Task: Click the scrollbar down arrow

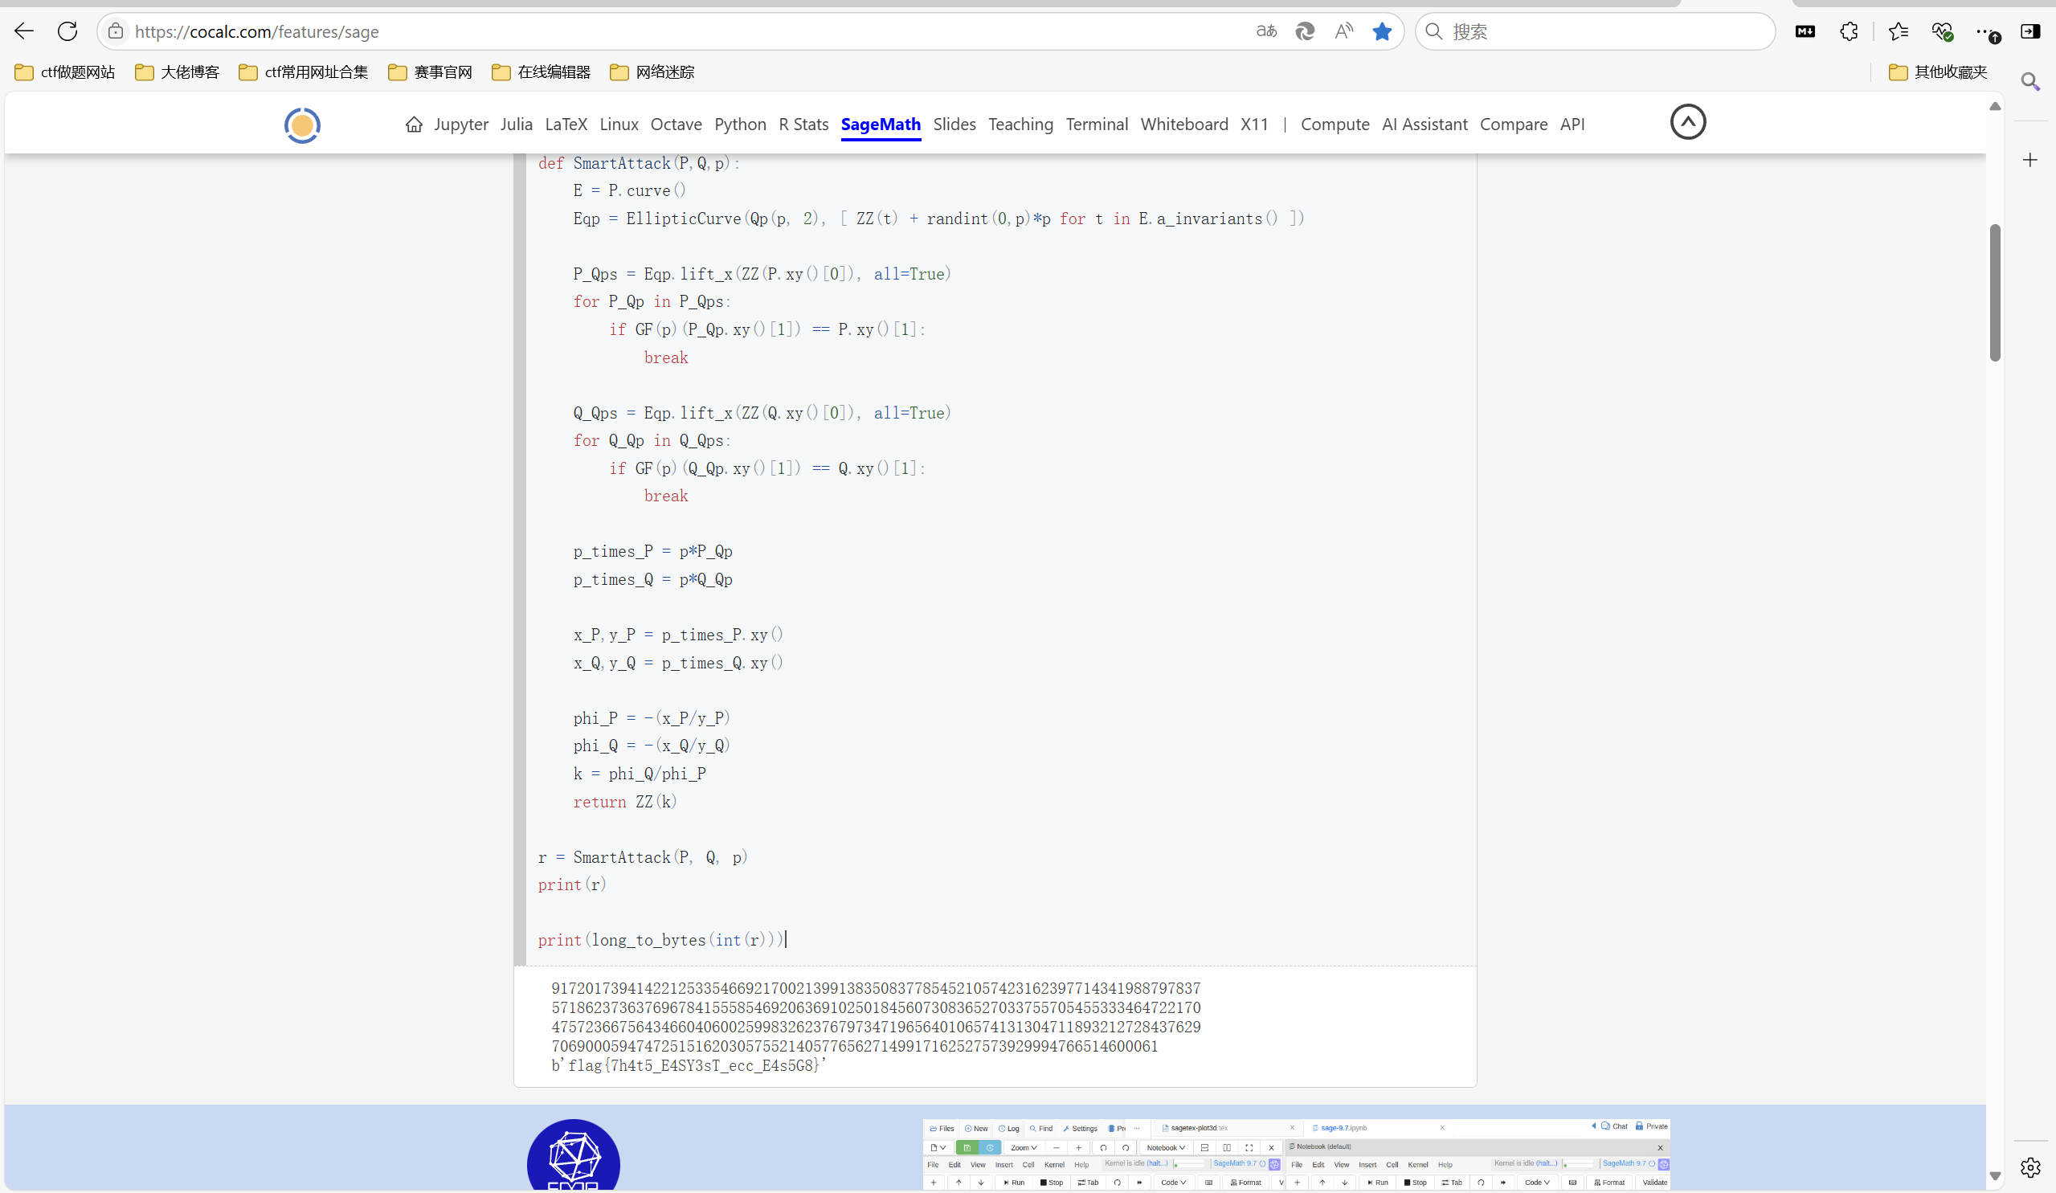Action: [x=1995, y=1176]
